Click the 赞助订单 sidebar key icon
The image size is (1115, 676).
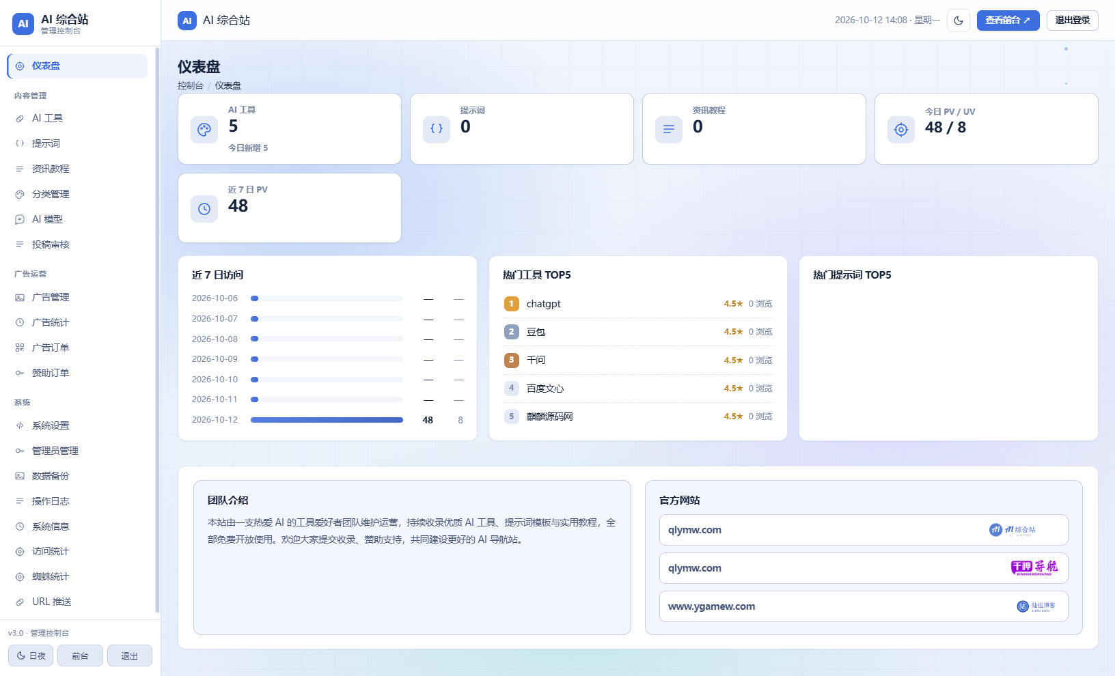click(x=20, y=374)
